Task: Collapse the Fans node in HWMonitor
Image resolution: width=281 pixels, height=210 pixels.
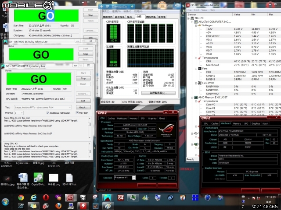Action: tap(196, 69)
